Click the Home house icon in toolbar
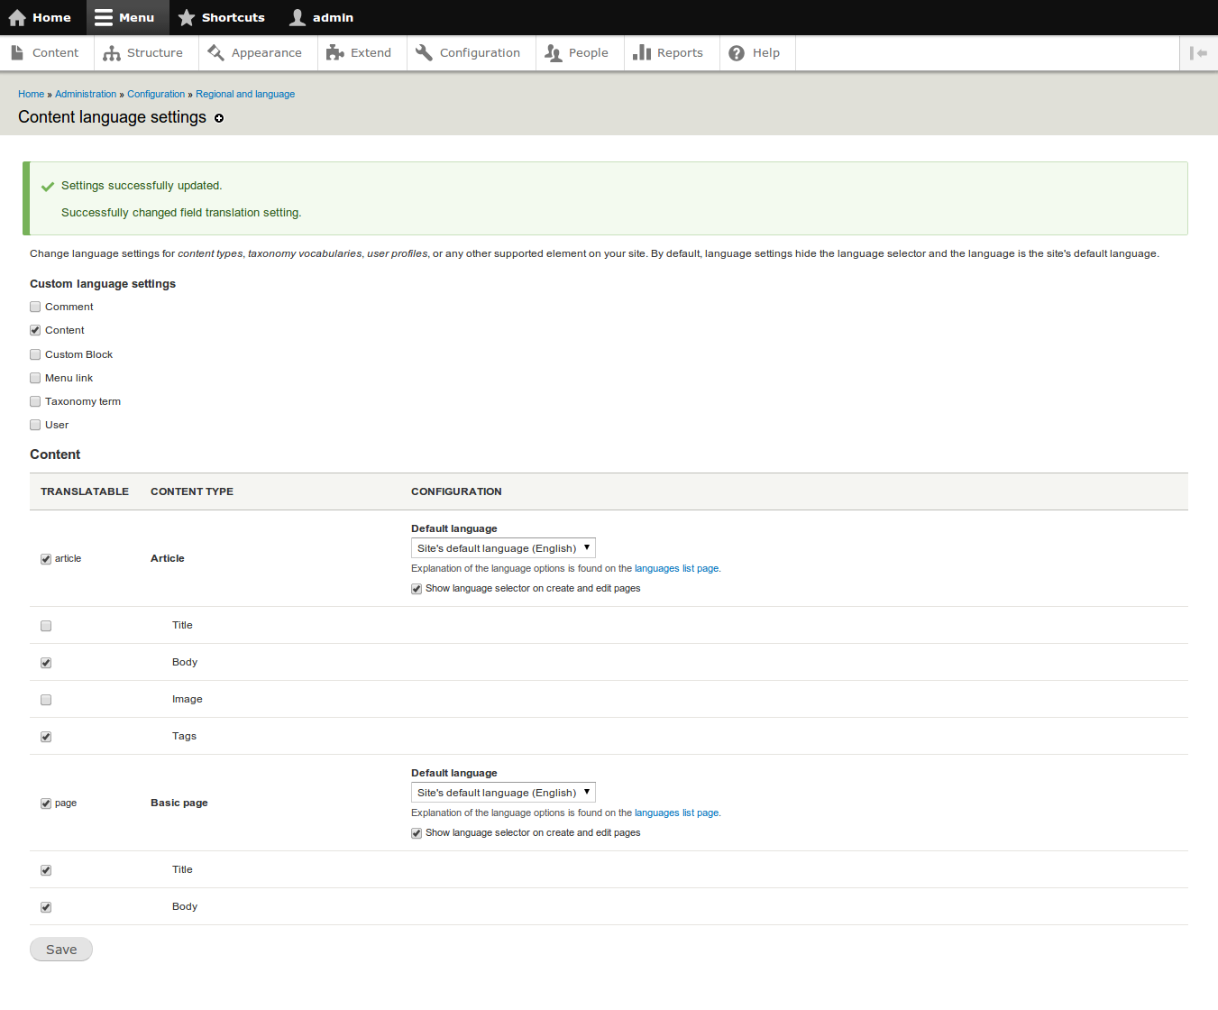This screenshot has width=1218, height=1010. point(17,18)
